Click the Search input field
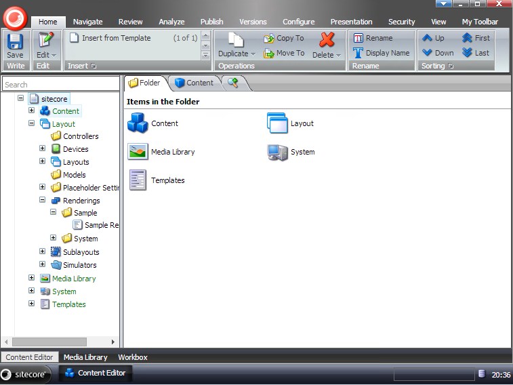The image size is (513, 385). [60, 85]
